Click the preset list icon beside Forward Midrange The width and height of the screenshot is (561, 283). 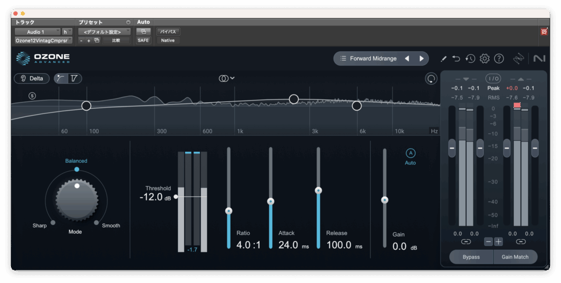[343, 58]
